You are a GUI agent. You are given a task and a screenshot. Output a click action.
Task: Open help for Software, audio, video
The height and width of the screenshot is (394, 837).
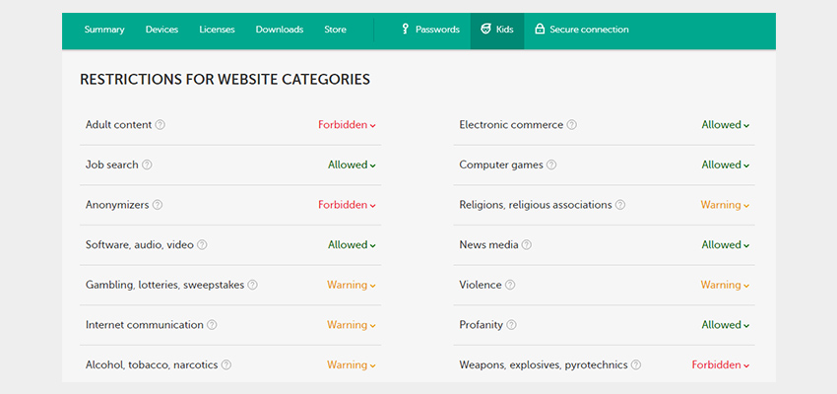pos(202,245)
